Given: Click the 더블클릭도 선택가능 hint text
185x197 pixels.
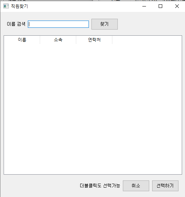Looking at the screenshot, I should pos(100,185).
